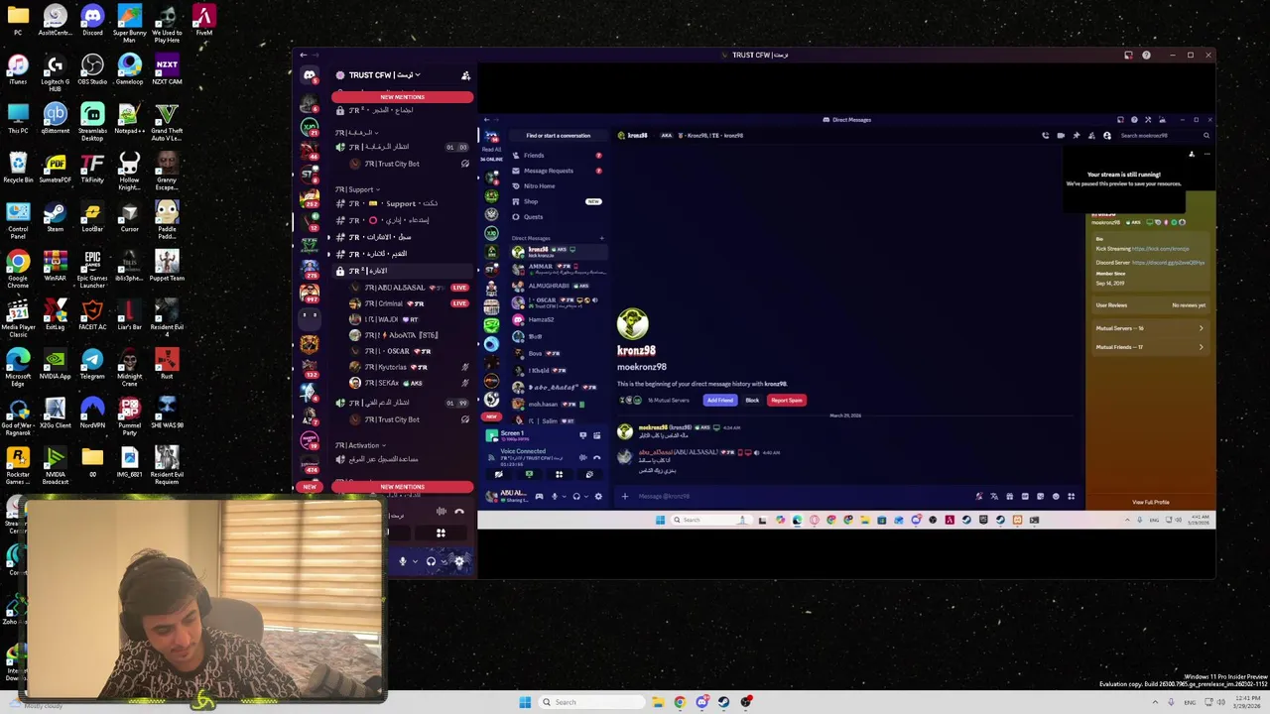Open Streamlabs Desktop shortcut
Screen dimensions: 1270x714
click(x=92, y=120)
